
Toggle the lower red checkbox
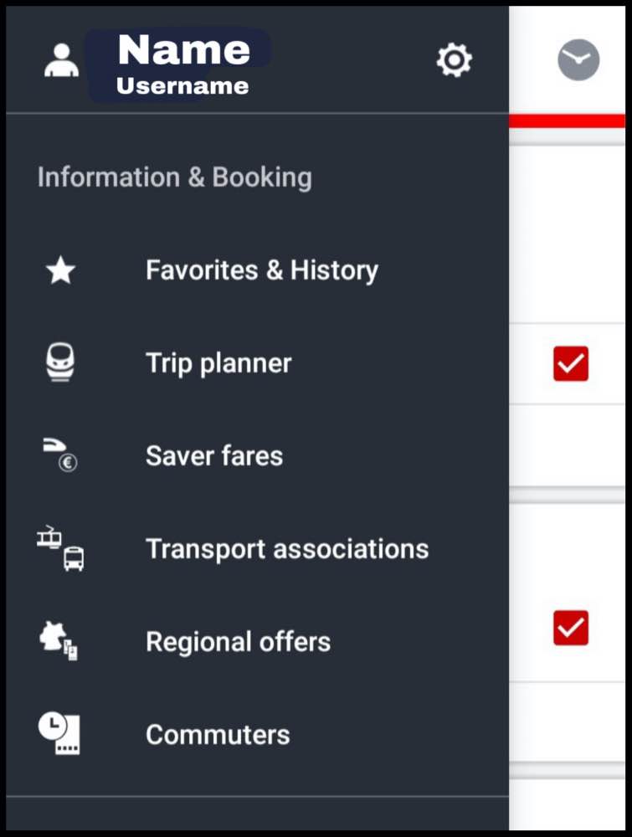[x=571, y=628]
